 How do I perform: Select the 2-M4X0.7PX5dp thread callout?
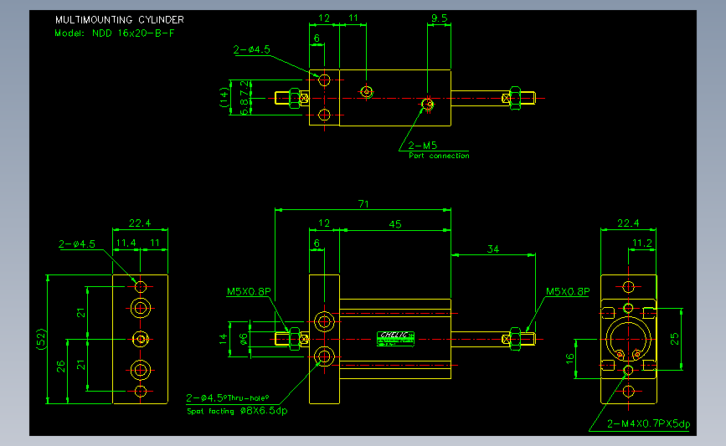649,423
